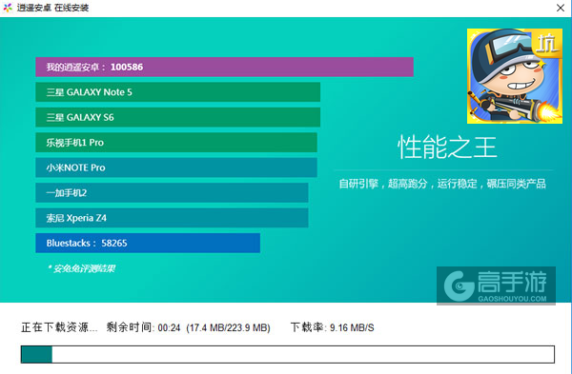The image size is (572, 374).
Task: Click the 性能之王 heading
Action: [x=447, y=148]
